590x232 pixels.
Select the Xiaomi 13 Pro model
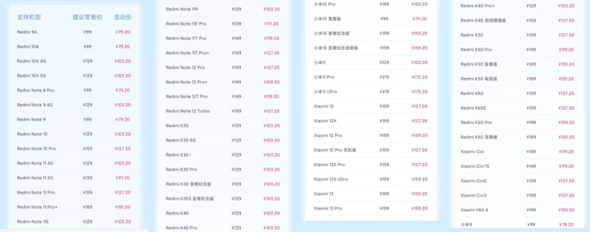tap(328, 208)
